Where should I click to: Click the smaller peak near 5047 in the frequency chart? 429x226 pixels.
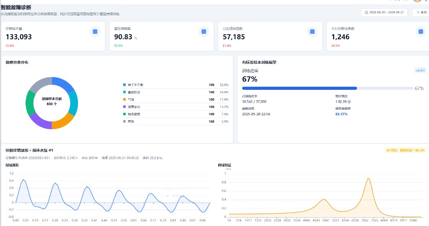coord(324,200)
